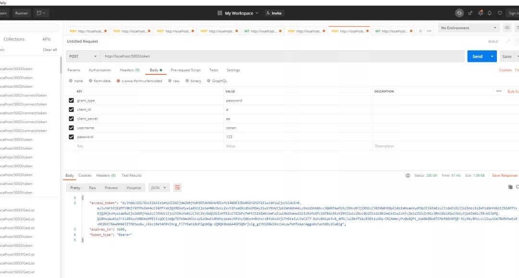Open environment quick look eye icon

[x=507, y=28]
